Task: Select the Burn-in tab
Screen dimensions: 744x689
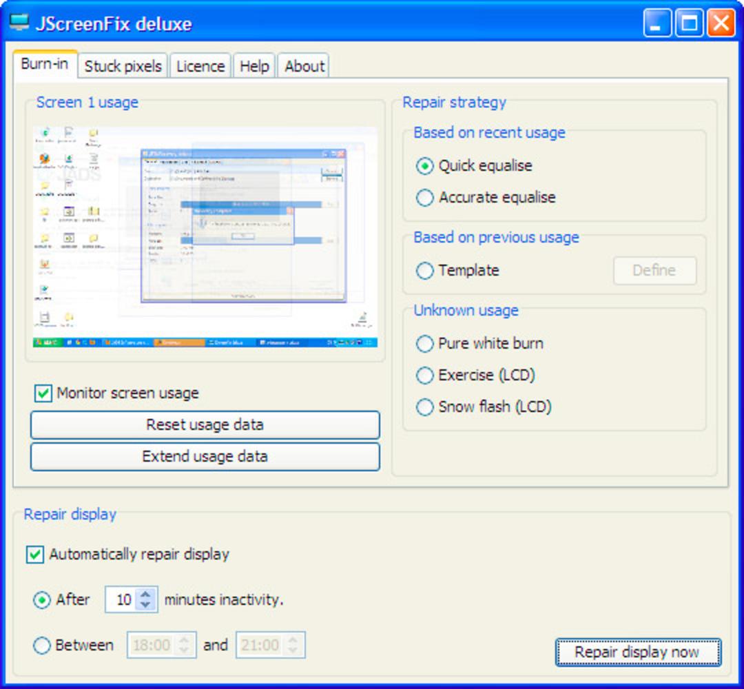Action: point(45,64)
